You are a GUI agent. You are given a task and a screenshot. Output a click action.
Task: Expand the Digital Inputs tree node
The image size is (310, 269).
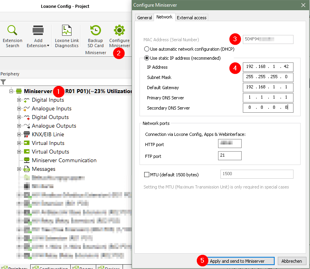[x=19, y=100]
